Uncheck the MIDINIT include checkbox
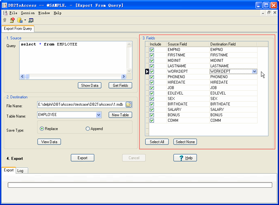Screen dimensions: 279x205 point(152,61)
